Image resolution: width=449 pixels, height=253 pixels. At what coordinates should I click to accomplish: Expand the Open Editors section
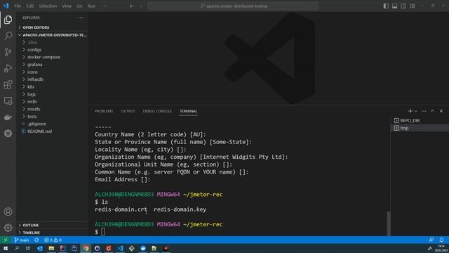[x=53, y=27]
